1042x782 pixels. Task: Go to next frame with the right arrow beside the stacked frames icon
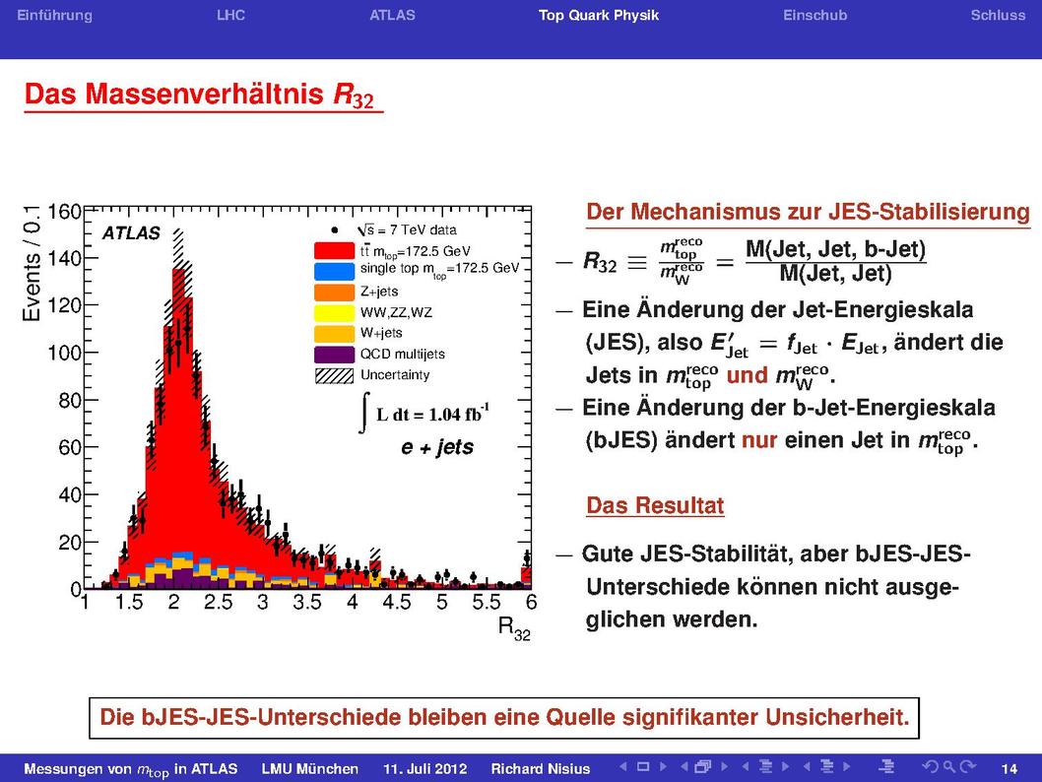click(x=724, y=766)
